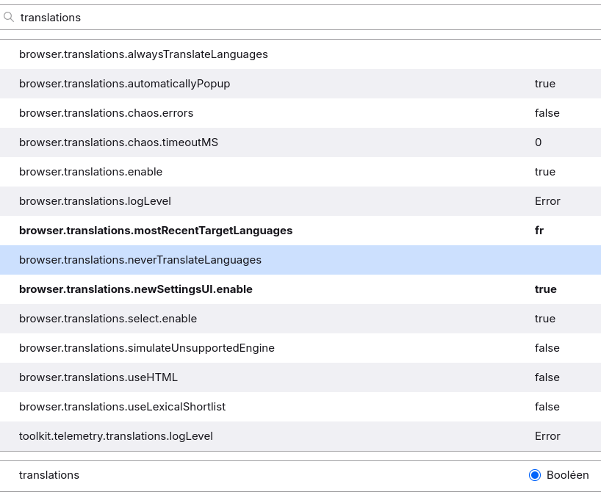
Task: Click the browser.translations.automaticallyPopup preference name
Action: pyautogui.click(x=124, y=84)
